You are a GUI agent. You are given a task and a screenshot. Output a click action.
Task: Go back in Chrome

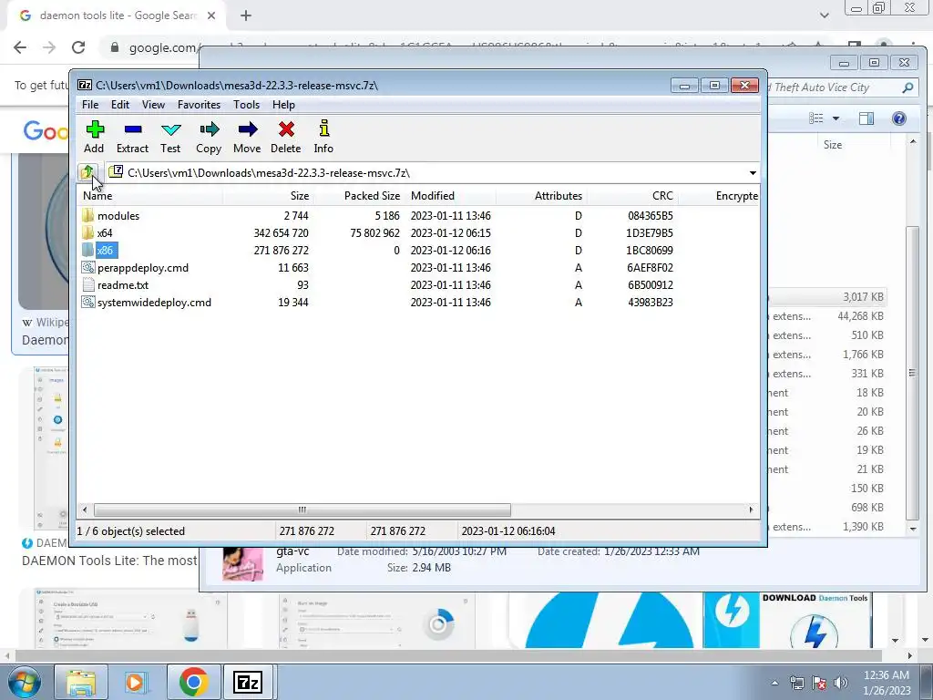[x=20, y=47]
